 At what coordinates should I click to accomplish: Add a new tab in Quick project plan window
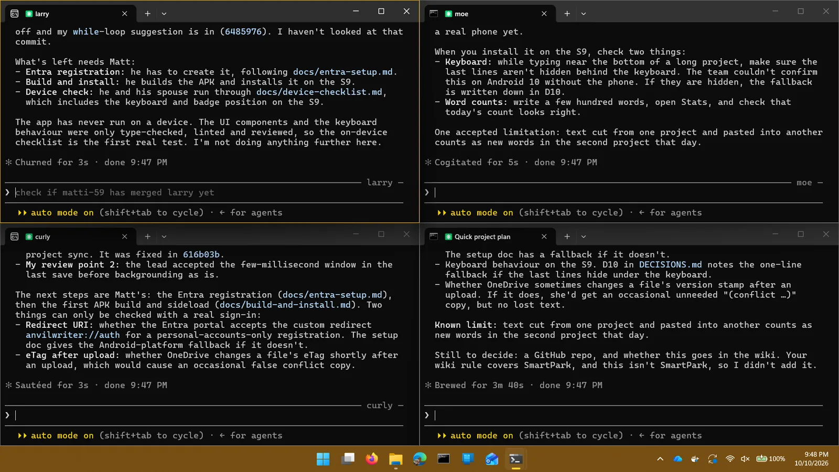tap(567, 237)
